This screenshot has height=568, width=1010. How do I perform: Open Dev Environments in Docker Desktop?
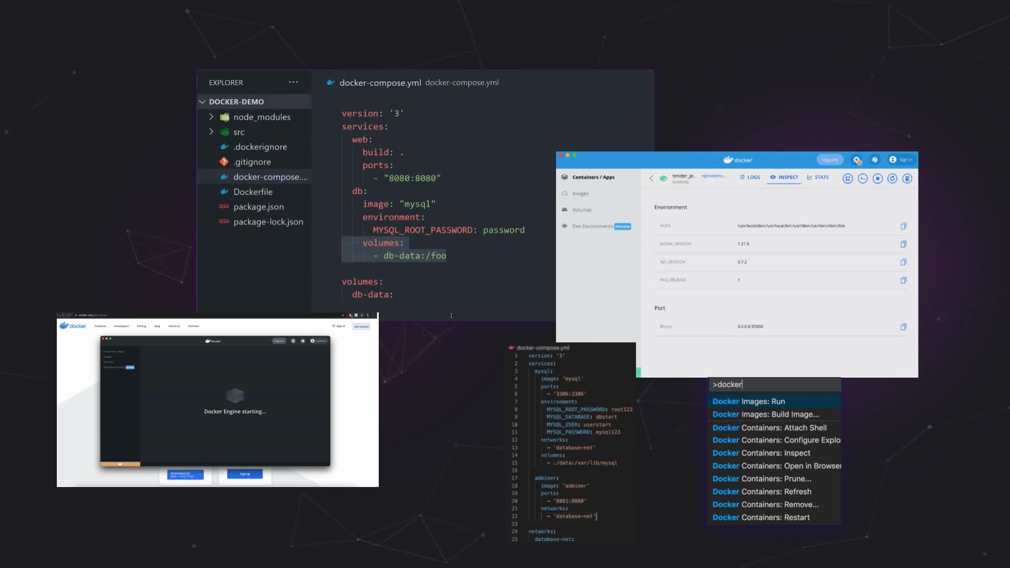[x=592, y=226]
